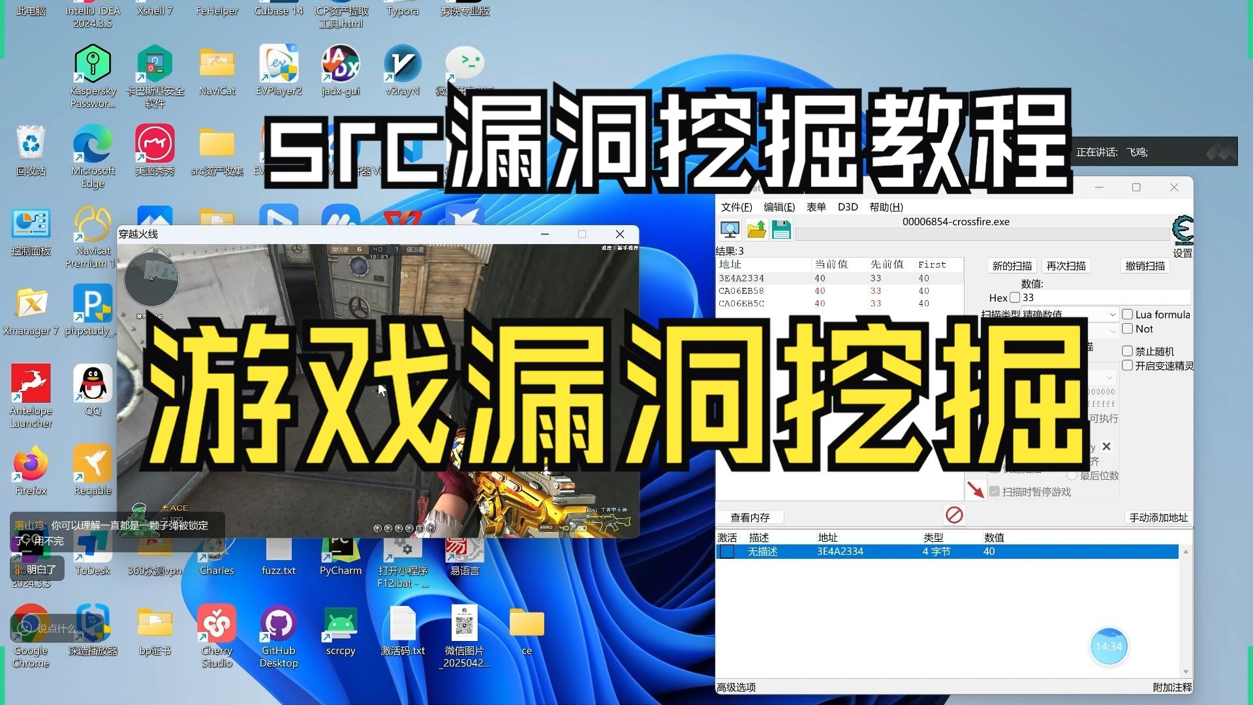Screen dimensions: 1253x705
Task: Open the 文件(F) menu
Action: coord(736,207)
